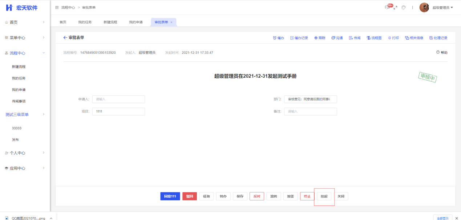Click the back arrow beside 审批表单
Screen dimensions: 461x220
coord(65,38)
